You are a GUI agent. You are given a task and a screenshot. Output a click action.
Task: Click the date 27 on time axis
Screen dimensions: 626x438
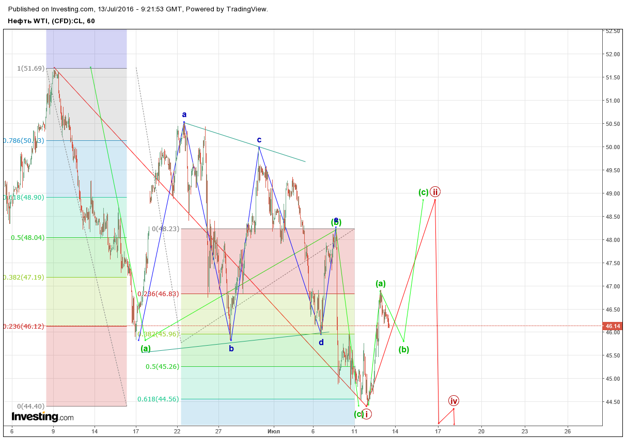tap(218, 431)
